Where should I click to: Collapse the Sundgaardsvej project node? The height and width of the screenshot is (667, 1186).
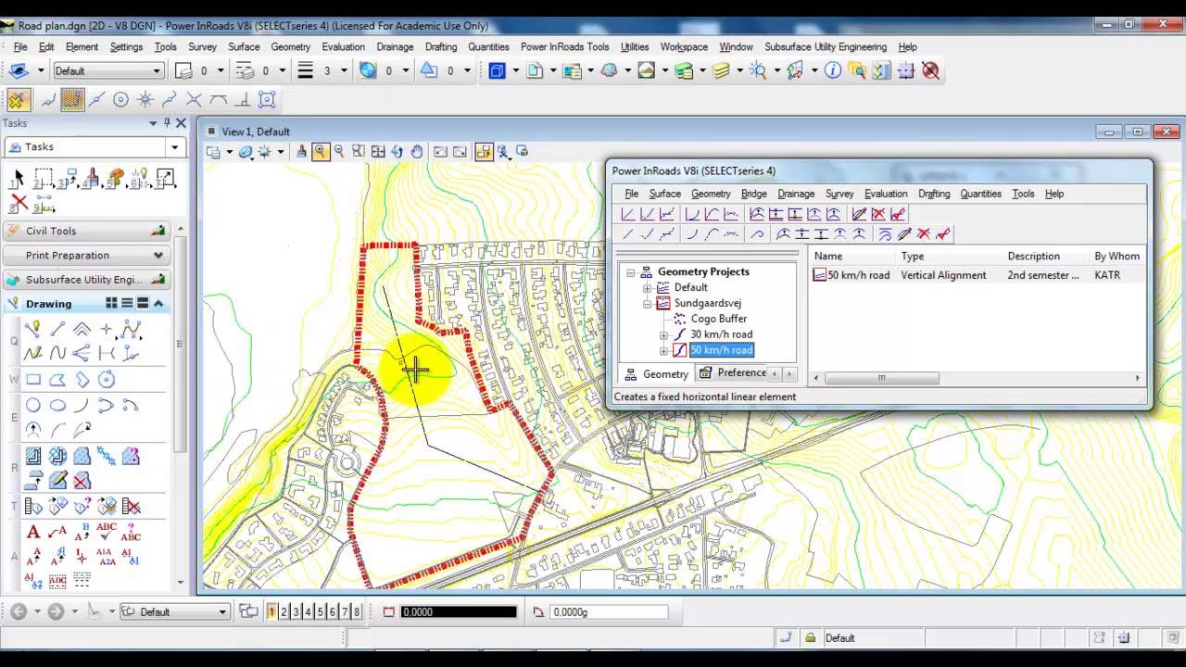(648, 304)
